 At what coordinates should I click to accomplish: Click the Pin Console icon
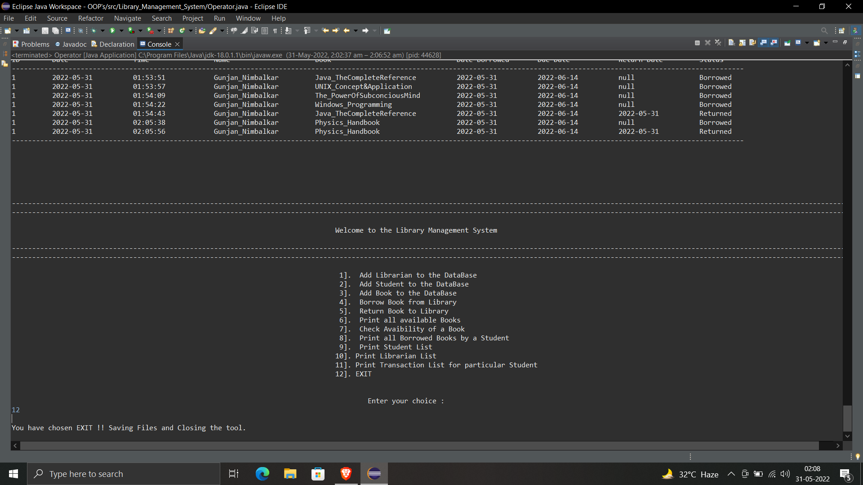coord(787,43)
